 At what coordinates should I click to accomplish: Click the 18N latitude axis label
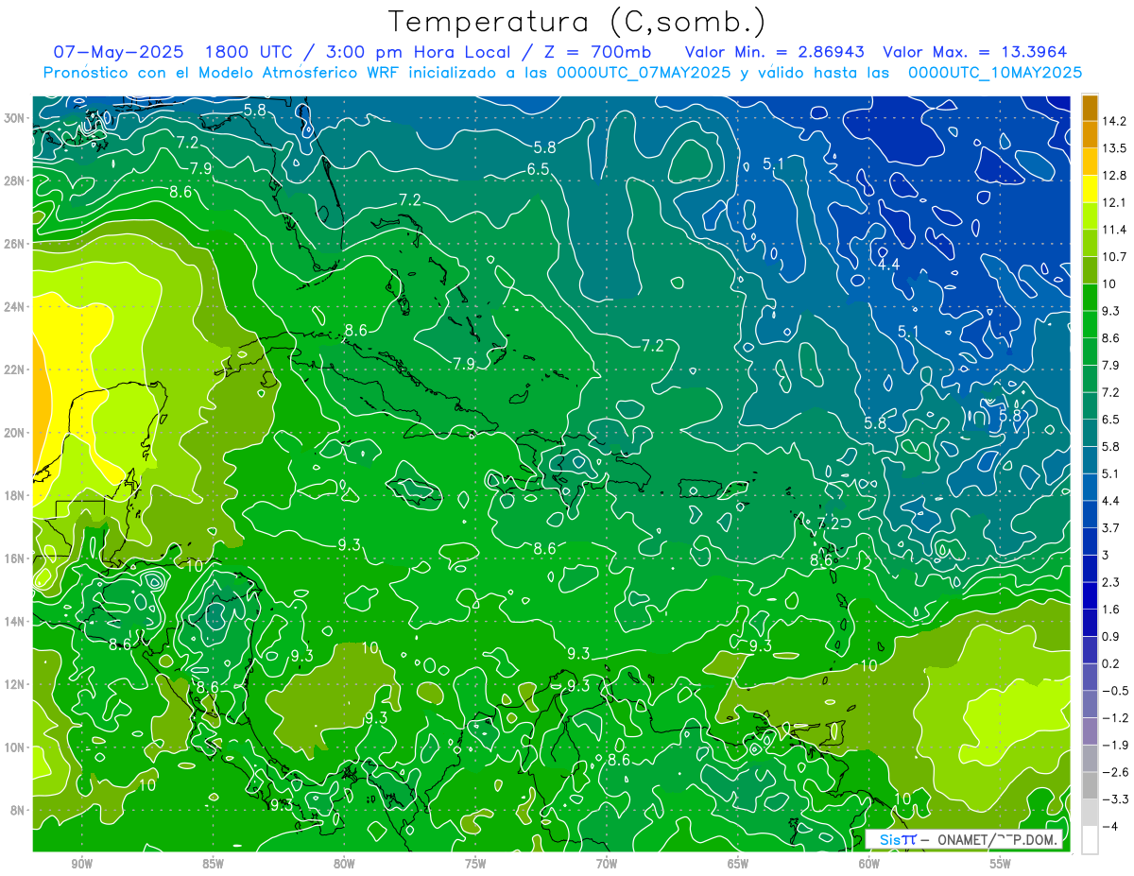coord(14,496)
